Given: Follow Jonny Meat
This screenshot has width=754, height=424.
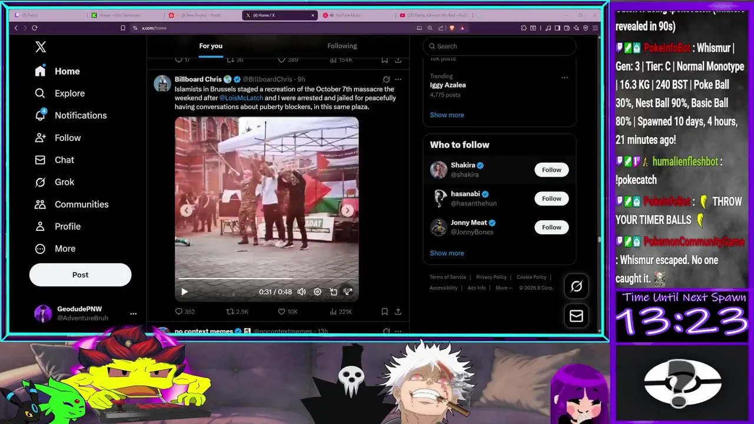Looking at the screenshot, I should tap(551, 227).
